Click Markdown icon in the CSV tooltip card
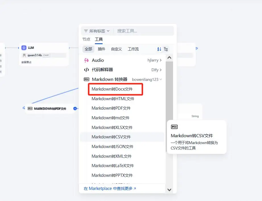This screenshot has height=201, width=262. pyautogui.click(x=174, y=127)
